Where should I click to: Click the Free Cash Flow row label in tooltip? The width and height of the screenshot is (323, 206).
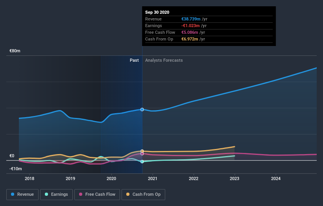click(x=160, y=32)
